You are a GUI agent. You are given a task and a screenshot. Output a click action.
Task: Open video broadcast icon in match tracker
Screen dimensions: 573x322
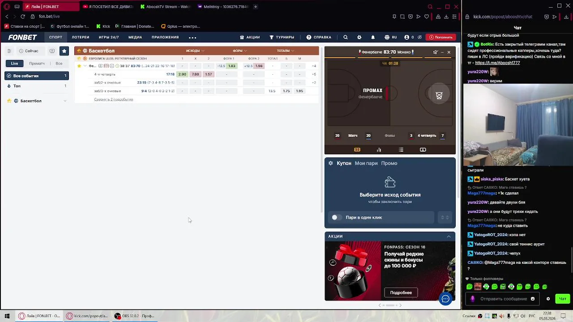click(423, 150)
